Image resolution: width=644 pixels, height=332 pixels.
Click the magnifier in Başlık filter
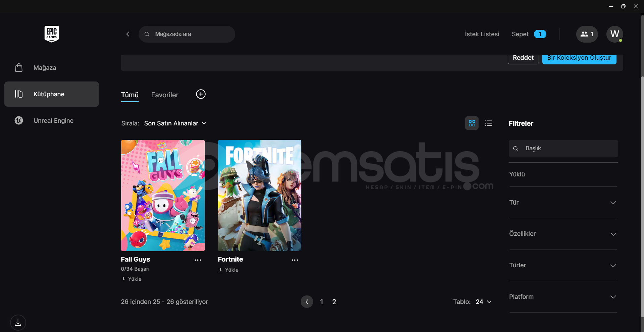click(x=516, y=149)
